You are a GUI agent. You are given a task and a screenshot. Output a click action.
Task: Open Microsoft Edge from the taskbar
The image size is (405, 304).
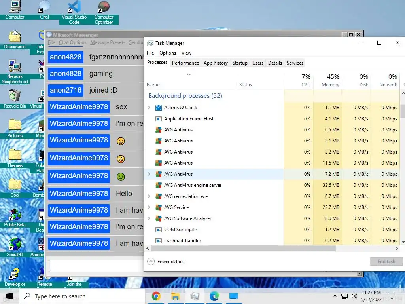pos(214,296)
